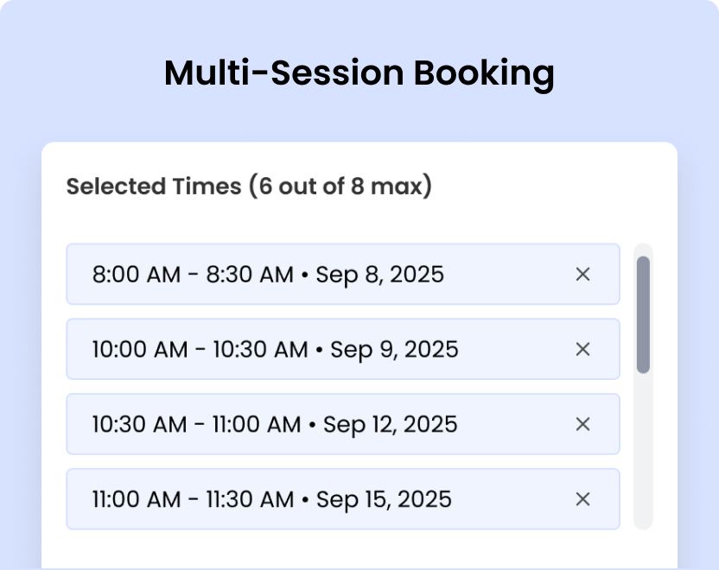This screenshot has width=719, height=570.
Task: Delete the second session in the list
Action: tap(582, 349)
